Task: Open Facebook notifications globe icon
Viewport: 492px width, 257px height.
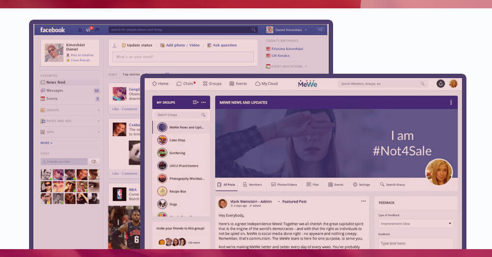Action: 89,30
